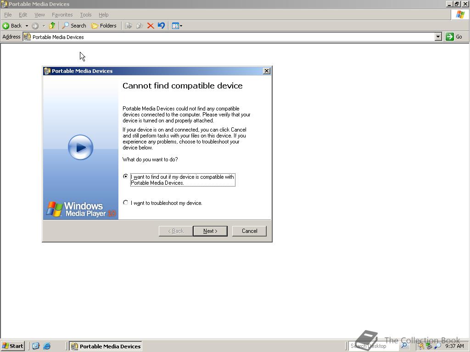Click the red Delete icon
This screenshot has width=470, height=352.
(x=151, y=26)
